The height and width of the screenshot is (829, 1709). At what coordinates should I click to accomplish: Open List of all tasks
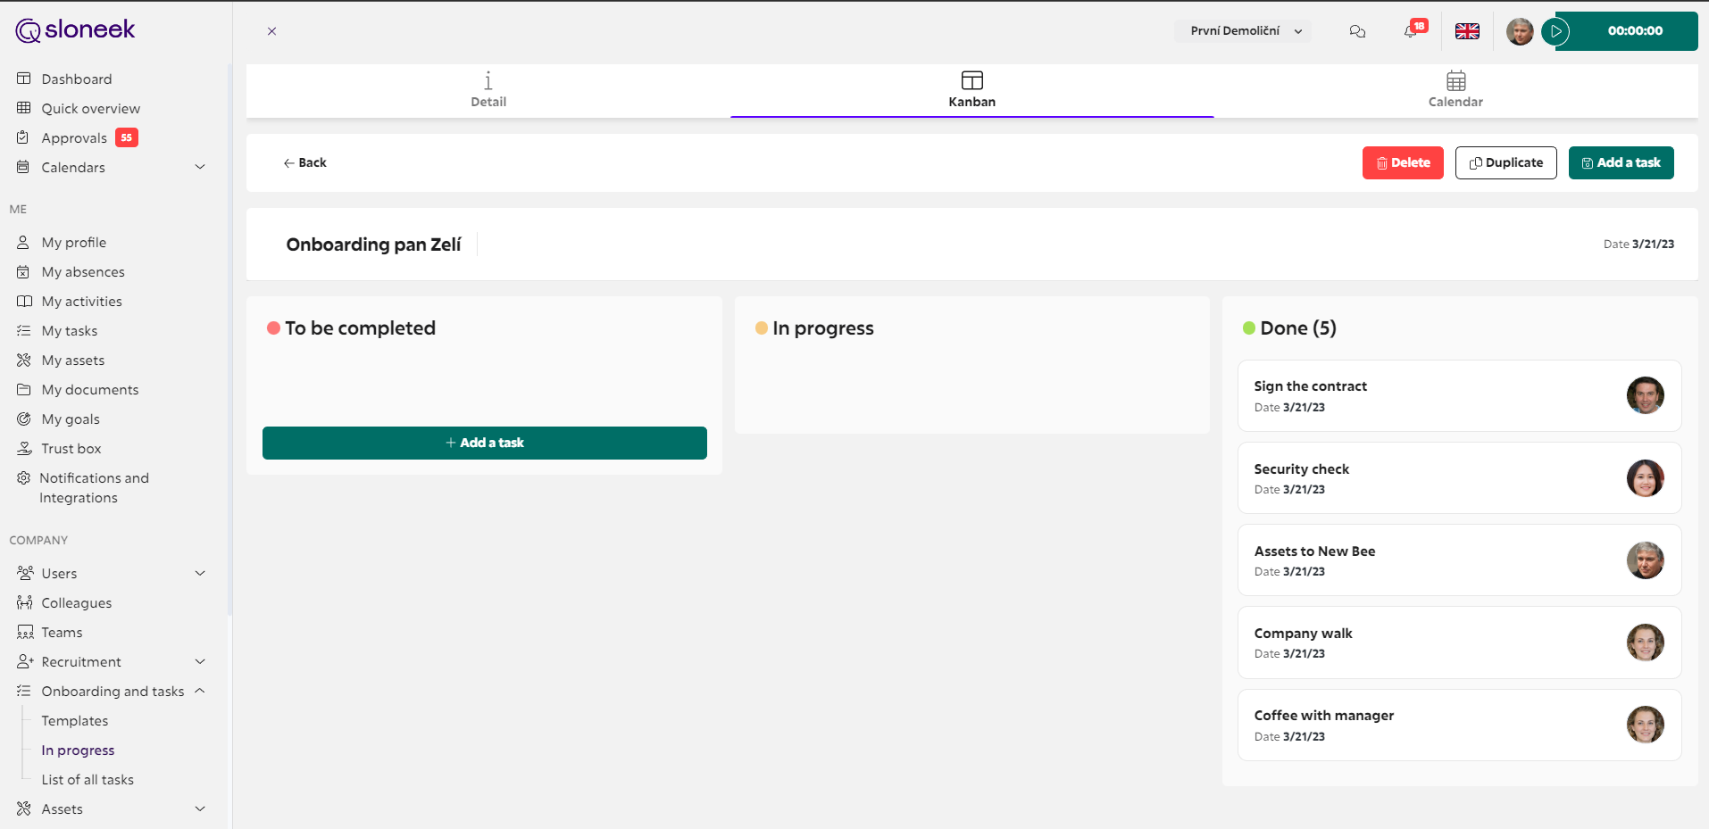coord(88,780)
